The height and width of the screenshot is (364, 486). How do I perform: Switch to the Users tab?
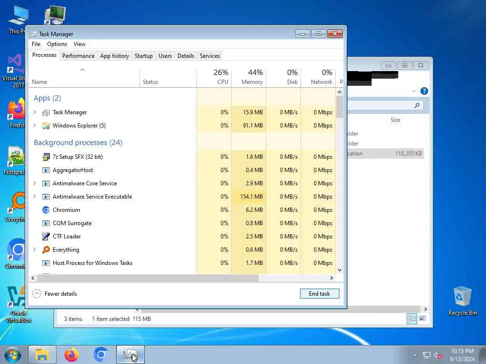coord(165,56)
